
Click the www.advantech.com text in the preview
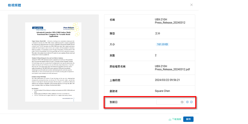(x=67, y=98)
